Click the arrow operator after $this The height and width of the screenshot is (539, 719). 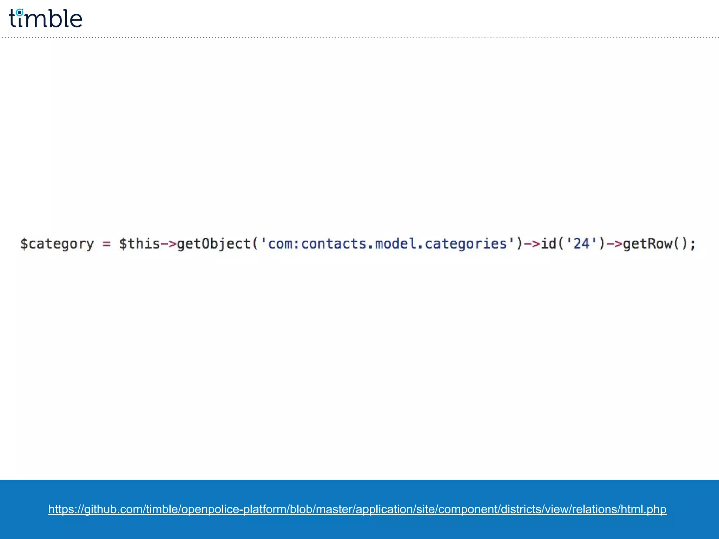click(x=168, y=244)
